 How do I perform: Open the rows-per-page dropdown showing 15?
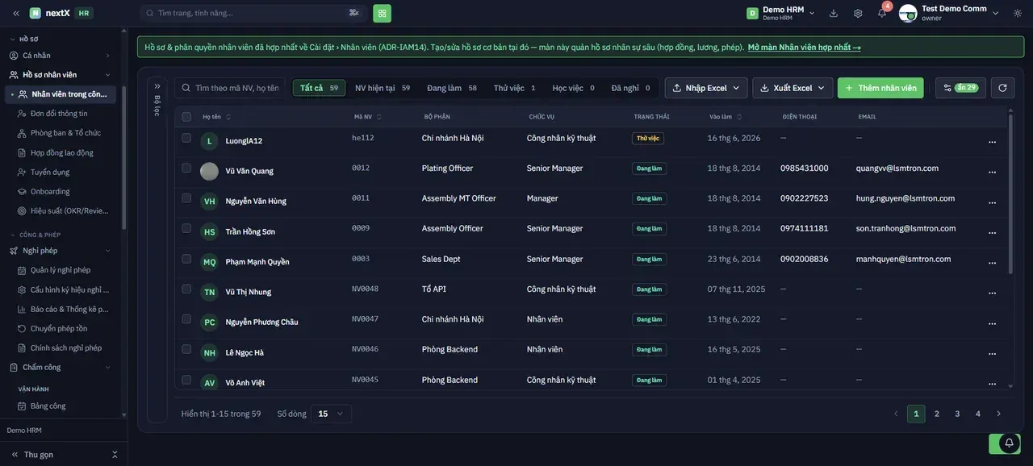pos(331,414)
